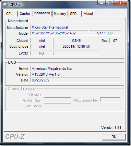Click the CPU-Z window title text
The image size is (131, 146).
pyautogui.click(x=15, y=5)
